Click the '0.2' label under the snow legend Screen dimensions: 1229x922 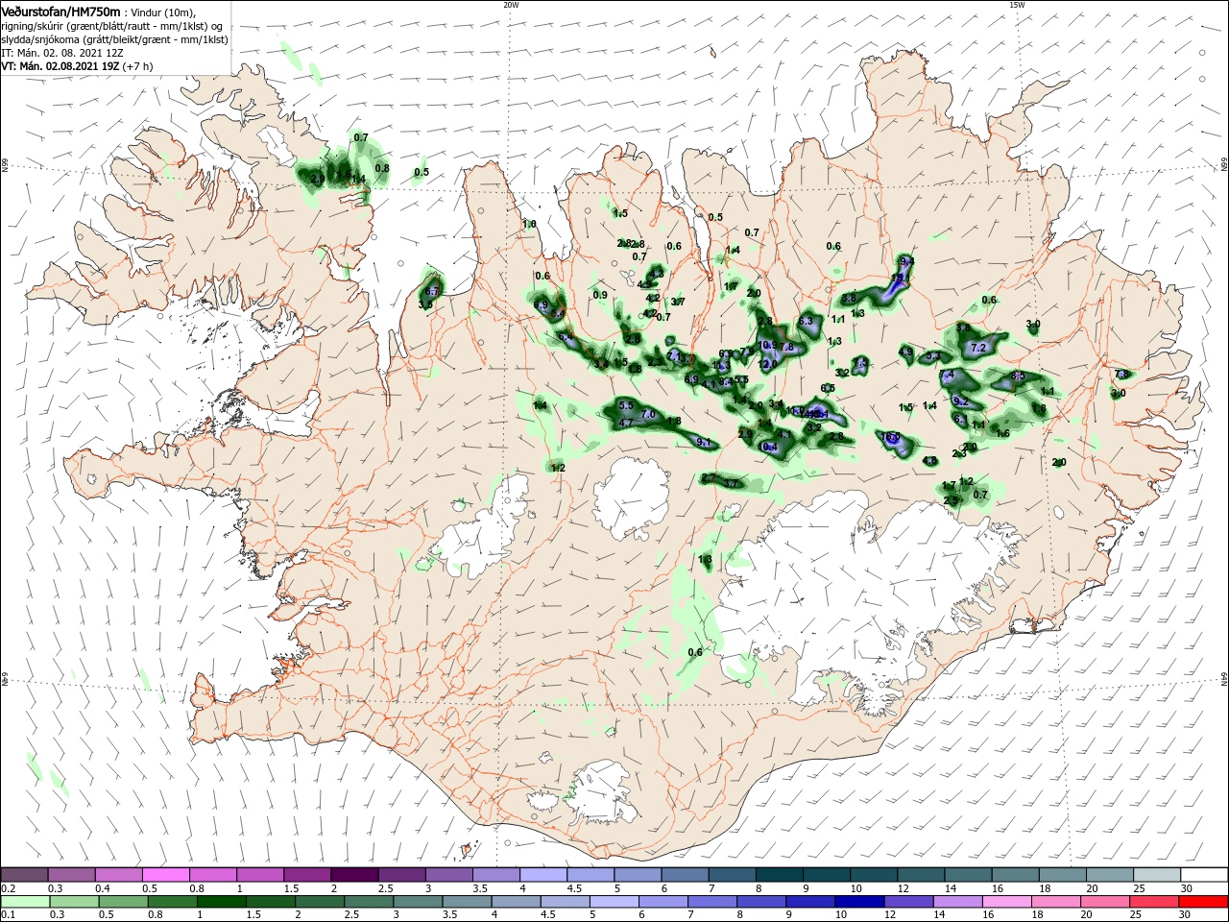tap(8, 888)
